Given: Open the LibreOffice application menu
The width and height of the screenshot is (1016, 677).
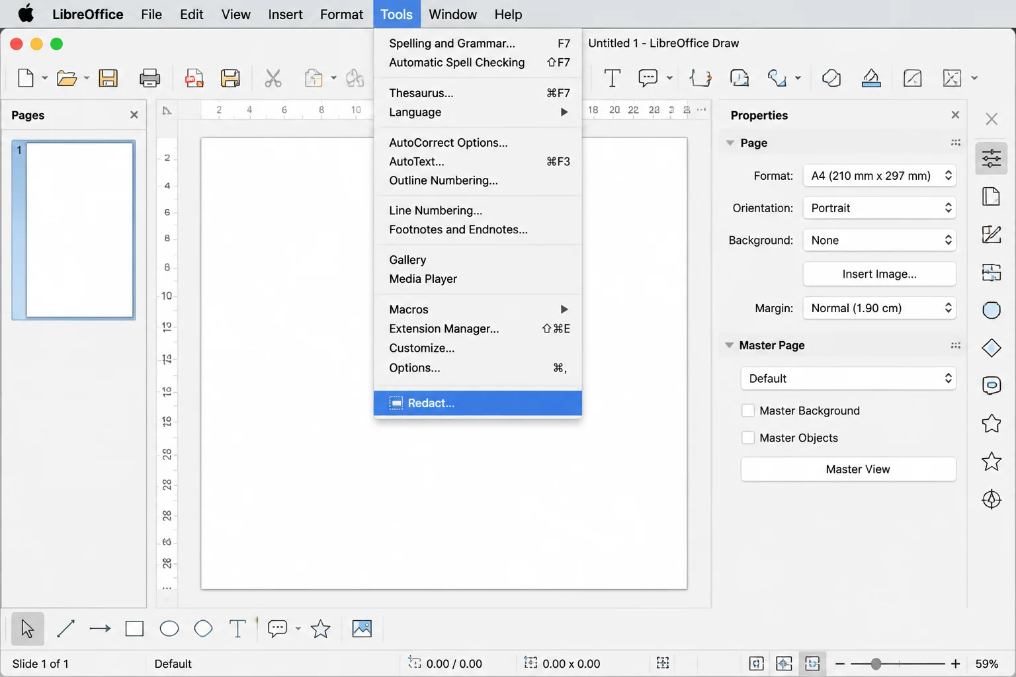Looking at the screenshot, I should tap(87, 14).
